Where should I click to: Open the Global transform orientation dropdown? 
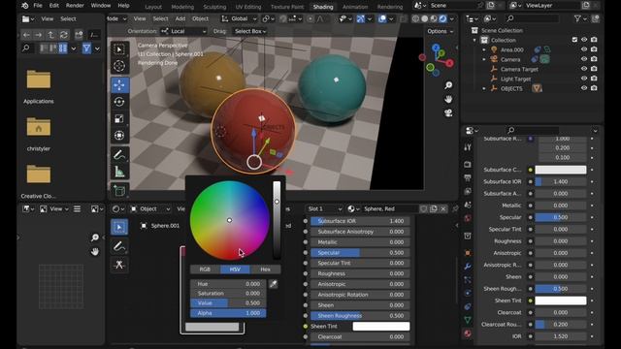point(239,18)
